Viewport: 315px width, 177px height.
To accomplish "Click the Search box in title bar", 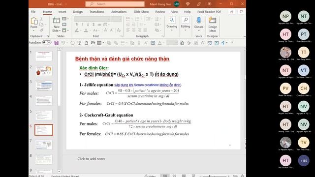I will pyautogui.click(x=115, y=4).
